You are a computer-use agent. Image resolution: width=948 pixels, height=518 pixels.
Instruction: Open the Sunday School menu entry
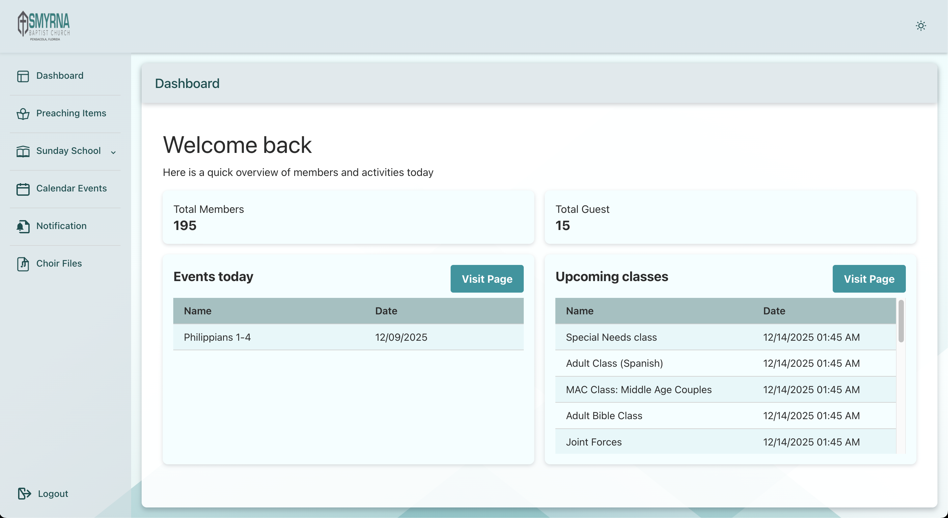[69, 151]
